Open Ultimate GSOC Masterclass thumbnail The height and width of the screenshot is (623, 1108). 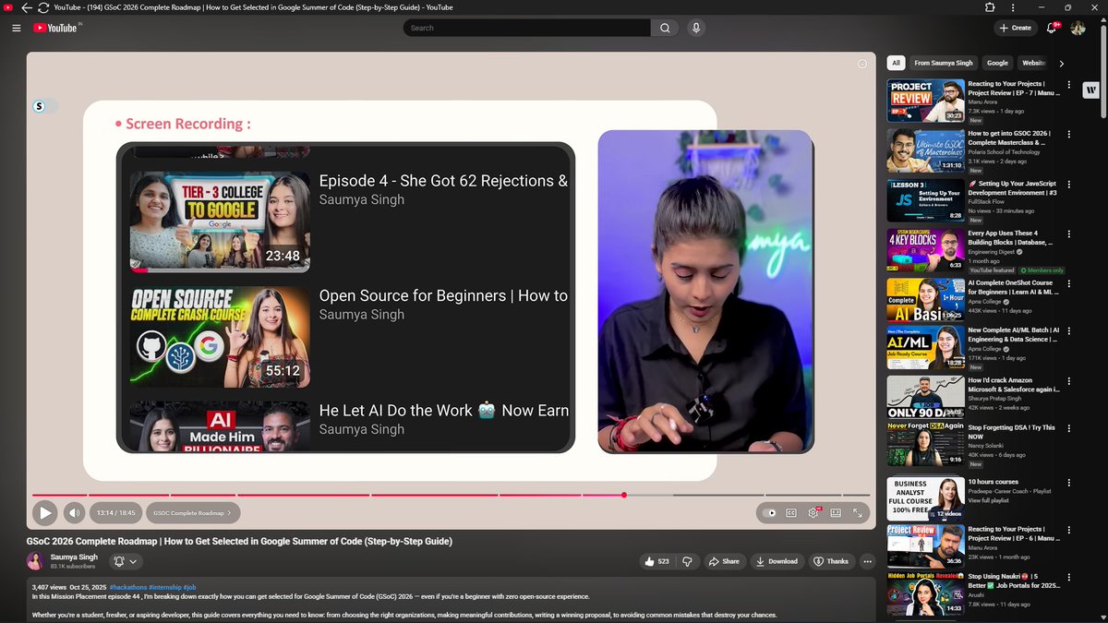926,150
